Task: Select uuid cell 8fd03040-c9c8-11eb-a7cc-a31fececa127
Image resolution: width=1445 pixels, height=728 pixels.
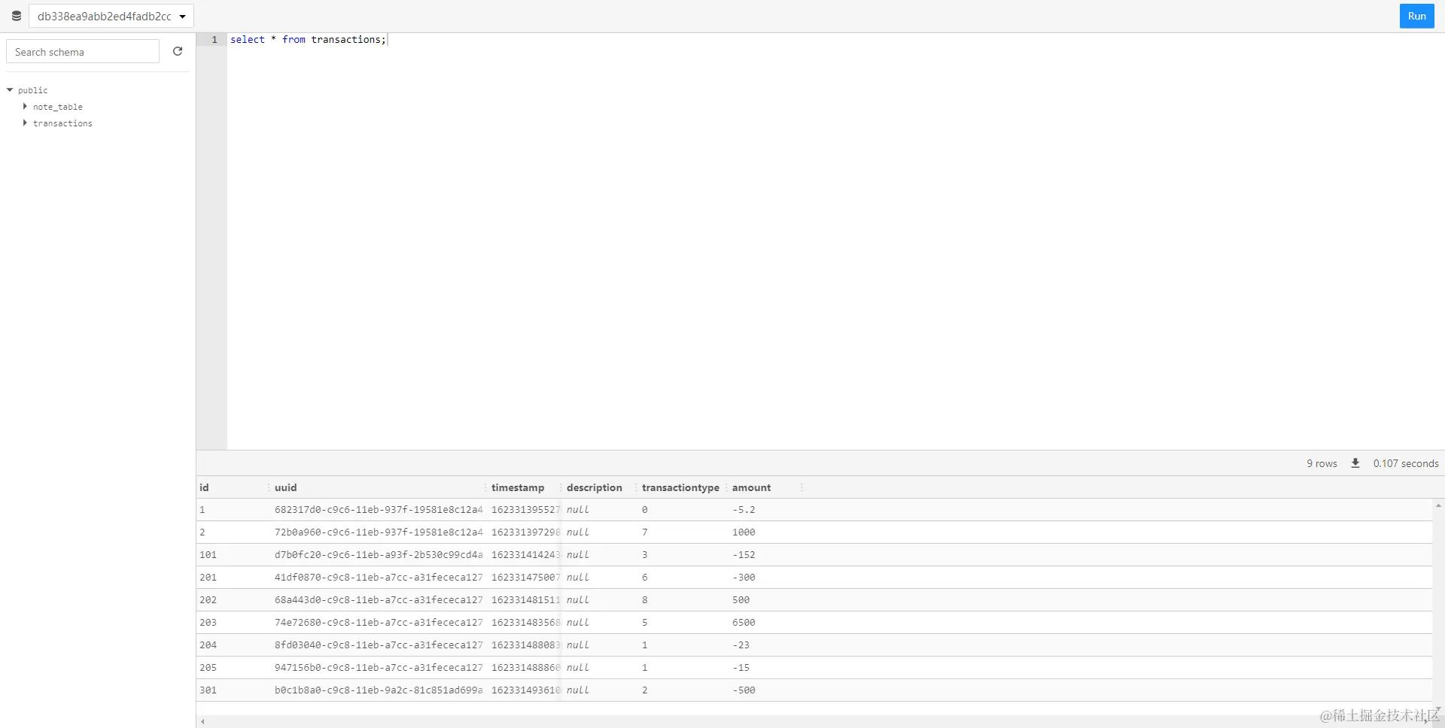Action: 379,645
